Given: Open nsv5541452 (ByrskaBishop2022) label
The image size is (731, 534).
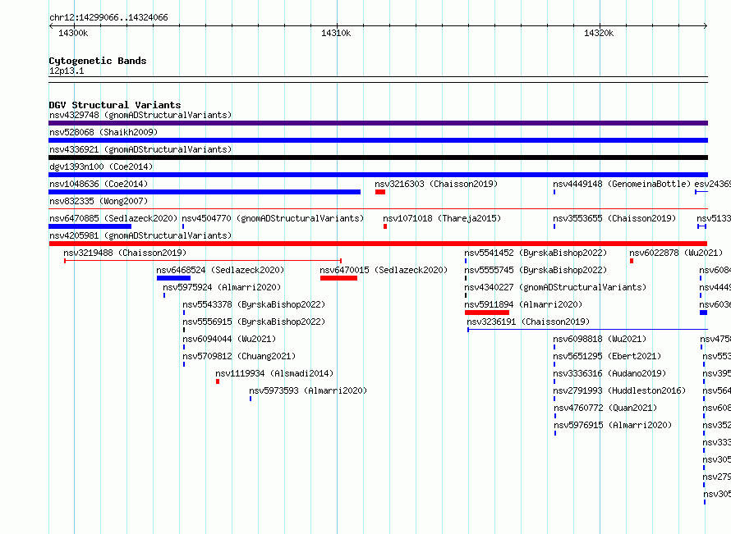Looking at the screenshot, I should point(536,253).
